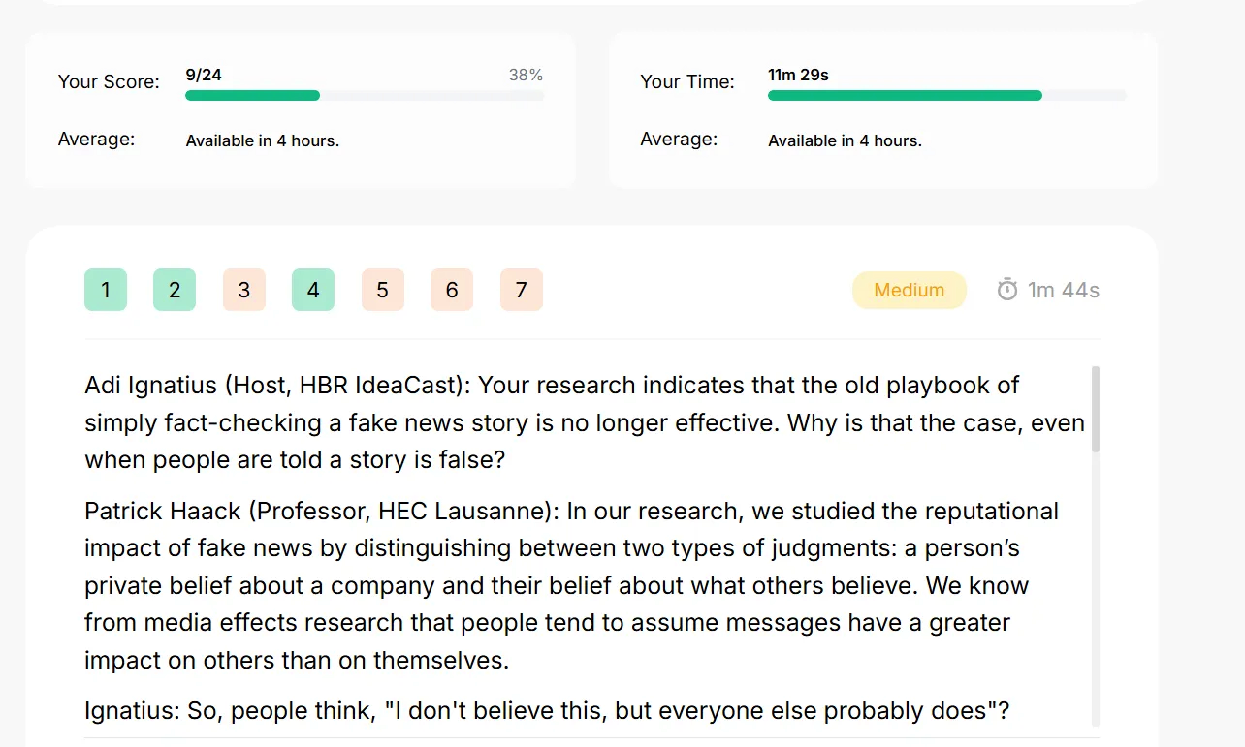Select question 1 badge
1245x747 pixels.
[x=106, y=290]
